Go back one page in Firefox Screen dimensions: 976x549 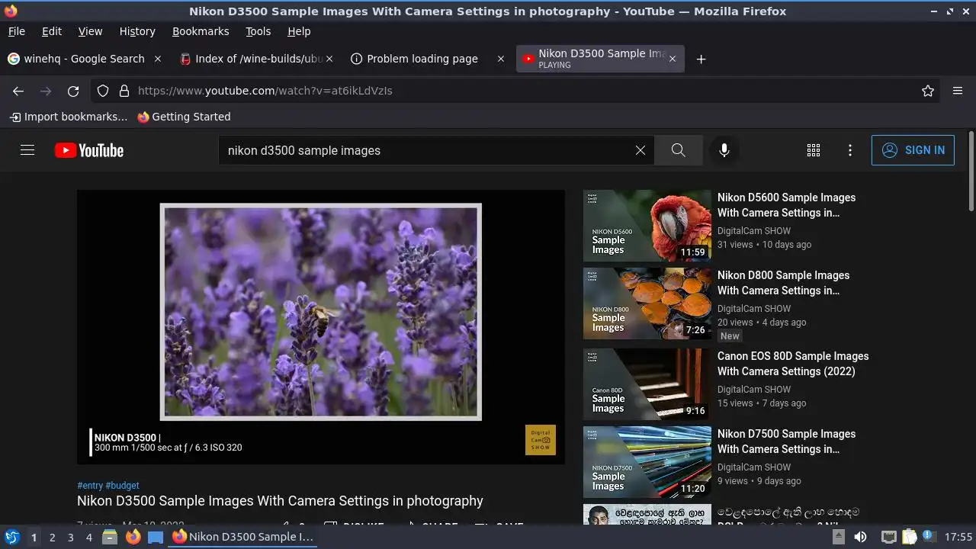pyautogui.click(x=18, y=91)
